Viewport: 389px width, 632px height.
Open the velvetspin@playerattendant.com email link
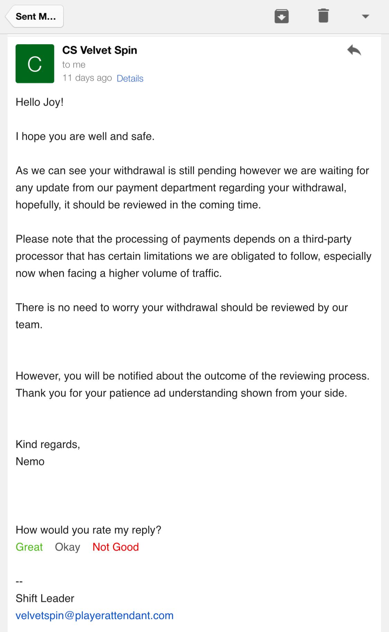tap(94, 615)
